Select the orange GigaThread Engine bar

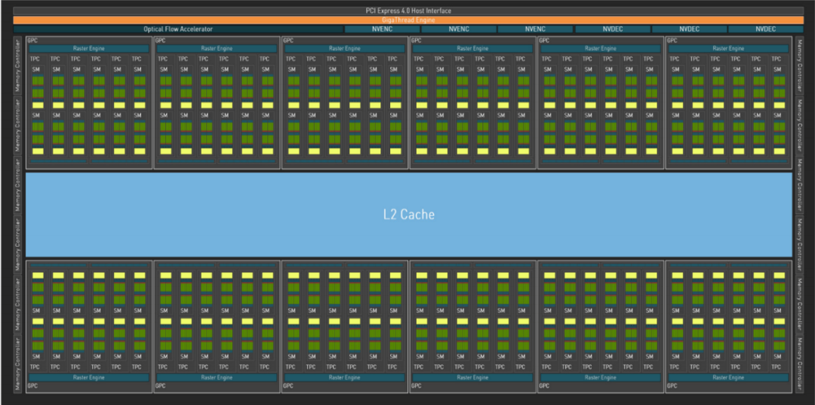tap(407, 20)
